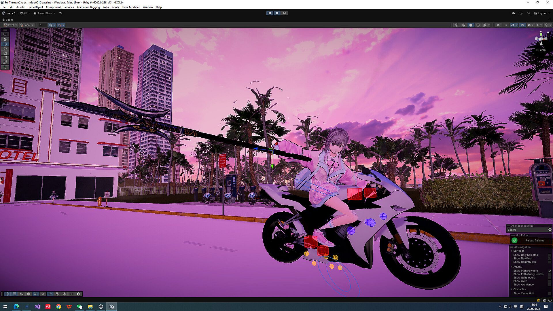Open the Animation Rigging menu
The image size is (553, 311).
tap(88, 7)
